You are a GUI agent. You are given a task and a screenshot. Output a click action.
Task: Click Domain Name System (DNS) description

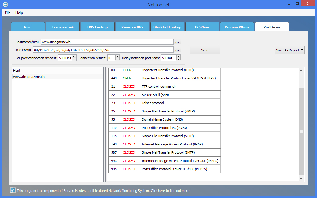(162, 119)
